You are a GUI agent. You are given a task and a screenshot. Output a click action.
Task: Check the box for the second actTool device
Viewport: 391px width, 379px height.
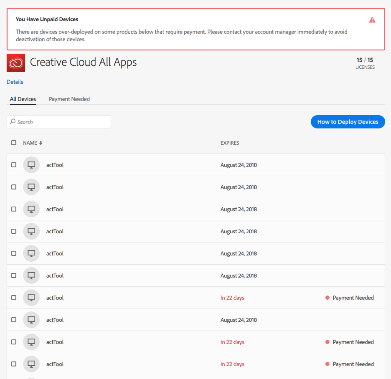point(14,187)
